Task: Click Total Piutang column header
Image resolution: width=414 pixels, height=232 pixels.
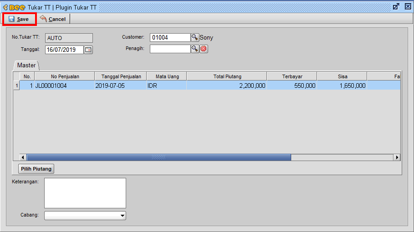Action: click(227, 76)
